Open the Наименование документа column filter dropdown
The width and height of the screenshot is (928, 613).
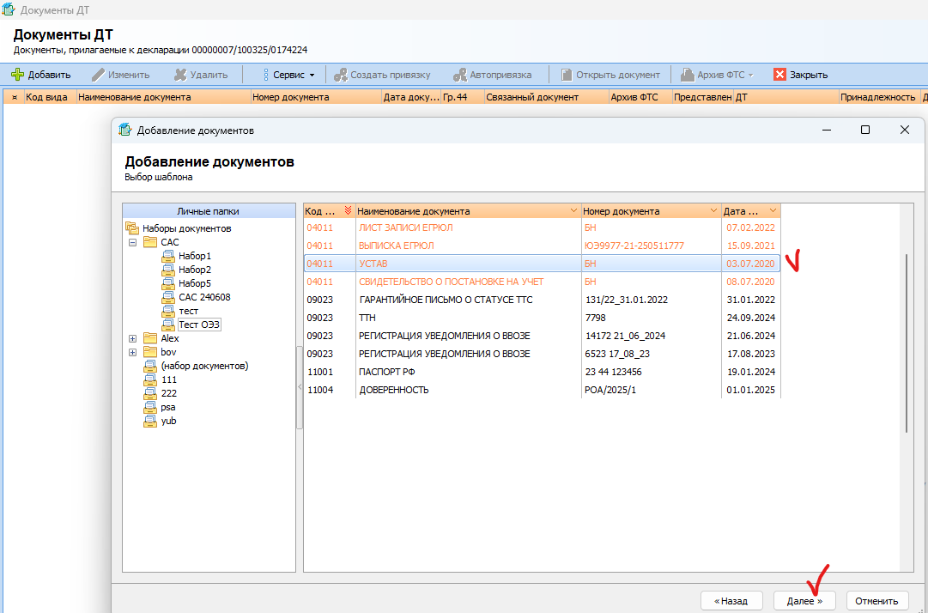573,211
